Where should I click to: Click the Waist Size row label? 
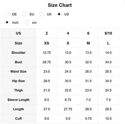(18, 72)
